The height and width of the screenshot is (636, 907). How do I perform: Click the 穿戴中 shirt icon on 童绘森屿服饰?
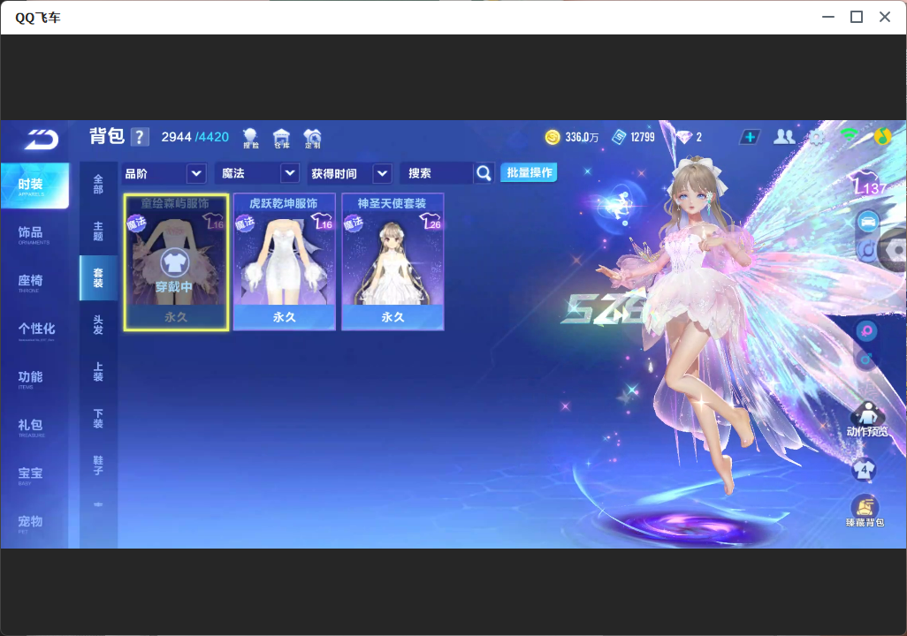tap(174, 263)
